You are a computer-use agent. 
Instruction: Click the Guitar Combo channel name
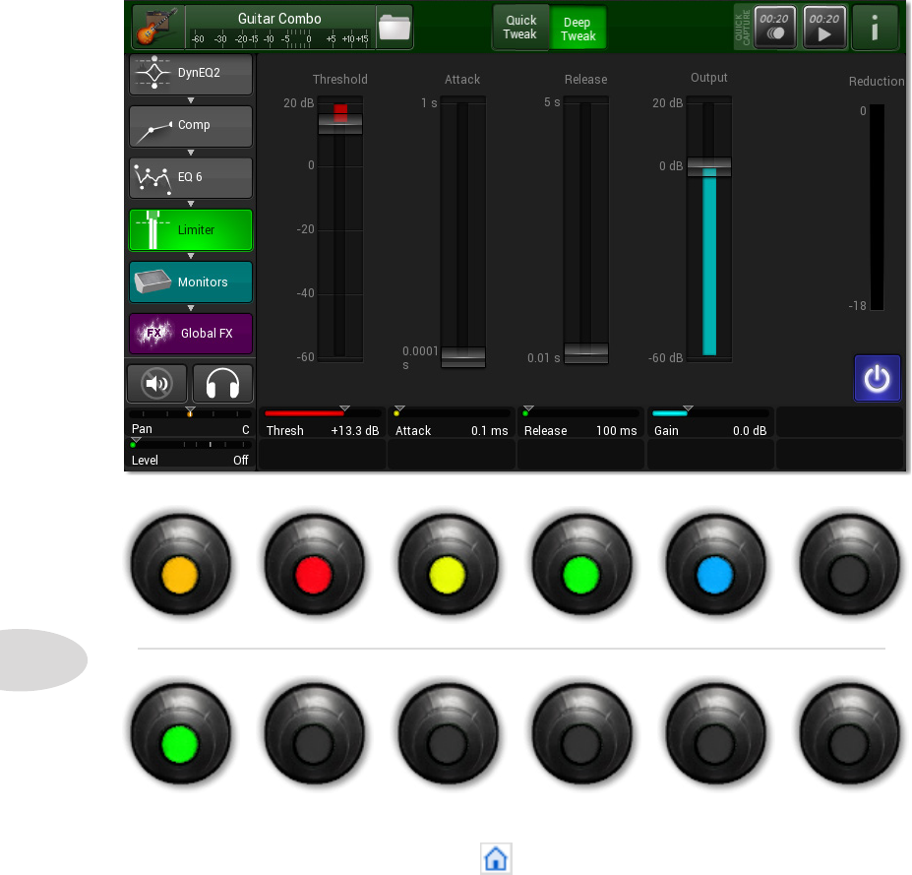tap(279, 19)
